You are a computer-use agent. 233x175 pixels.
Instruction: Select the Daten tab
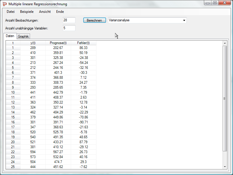(x=10, y=36)
